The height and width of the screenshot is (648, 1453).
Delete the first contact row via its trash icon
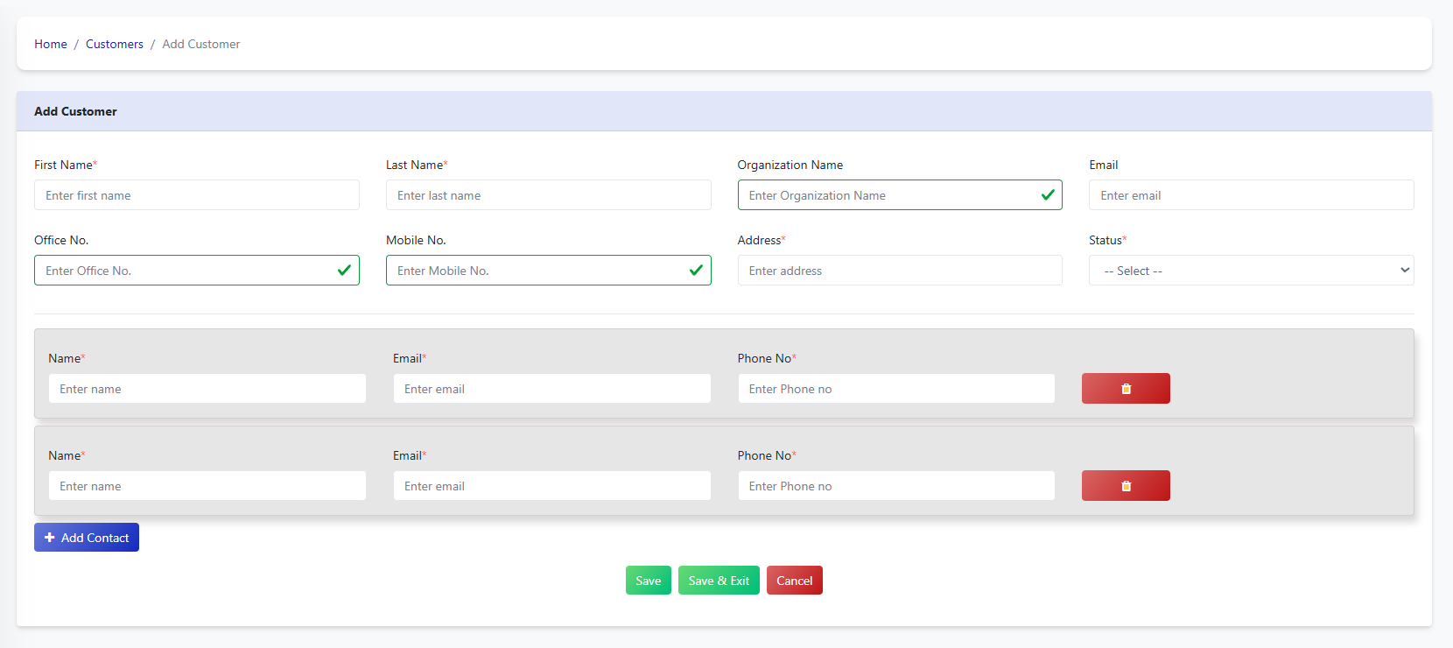[1126, 389]
